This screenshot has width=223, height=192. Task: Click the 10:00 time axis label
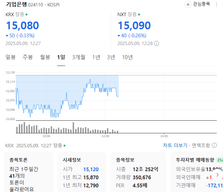point(46,136)
